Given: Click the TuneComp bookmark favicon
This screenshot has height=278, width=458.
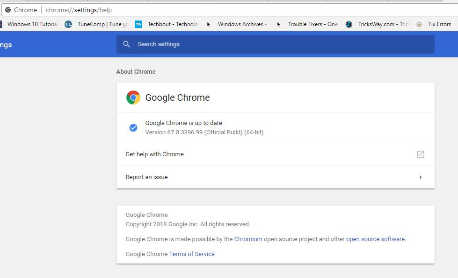Looking at the screenshot, I should tap(68, 24).
